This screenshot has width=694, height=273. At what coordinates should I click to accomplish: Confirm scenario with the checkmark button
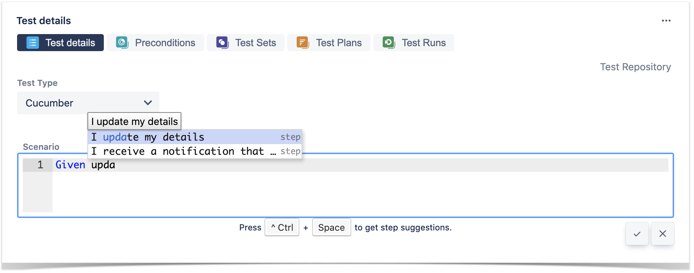637,234
